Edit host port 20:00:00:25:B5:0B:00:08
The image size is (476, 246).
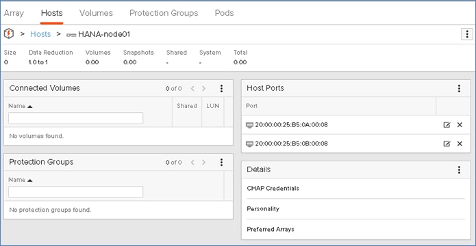click(447, 144)
